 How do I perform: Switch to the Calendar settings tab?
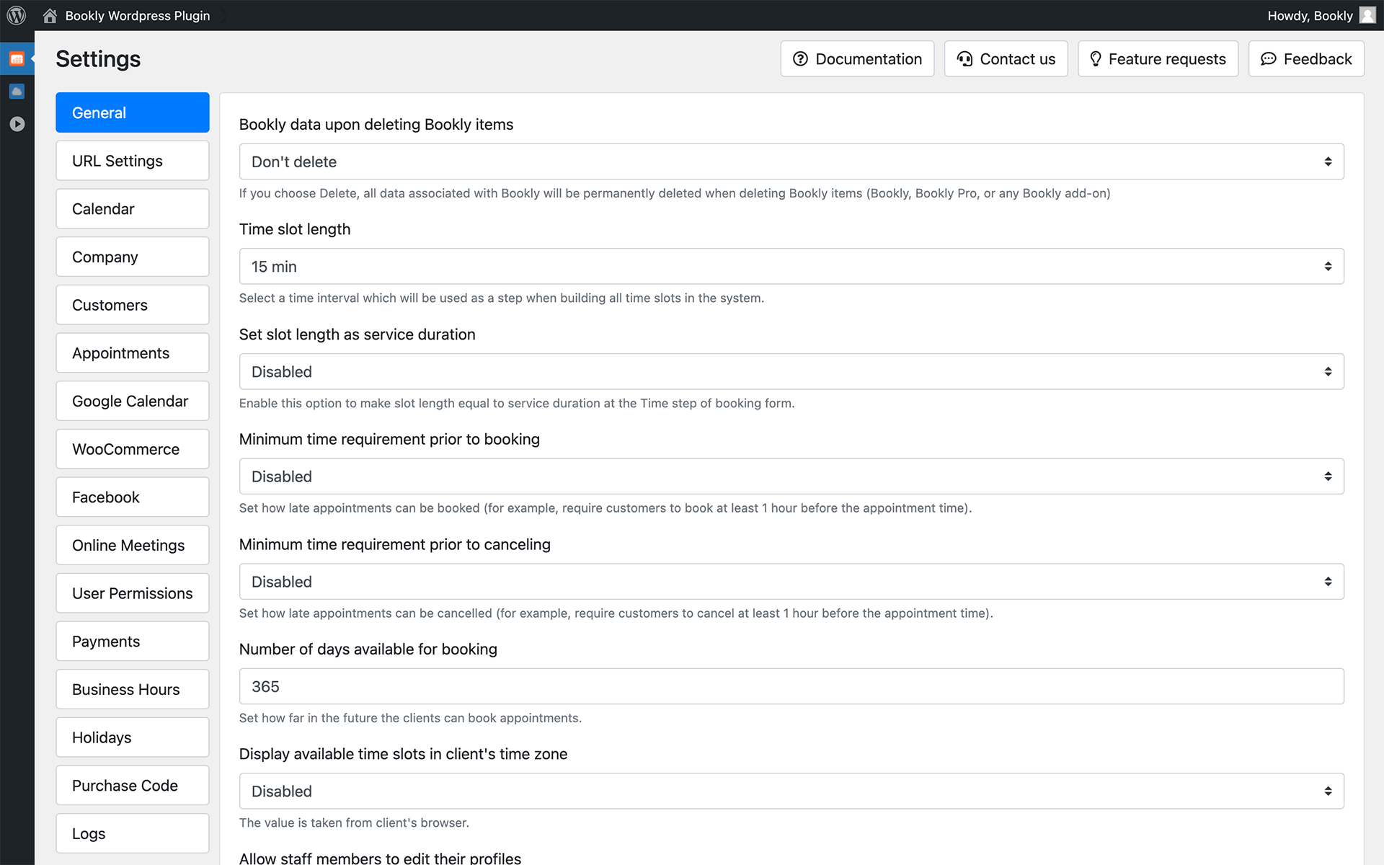click(x=133, y=209)
